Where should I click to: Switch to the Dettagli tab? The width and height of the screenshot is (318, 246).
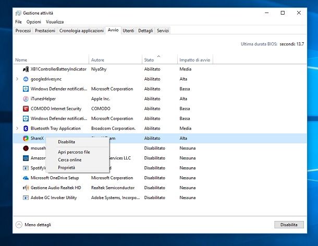pyautogui.click(x=145, y=31)
